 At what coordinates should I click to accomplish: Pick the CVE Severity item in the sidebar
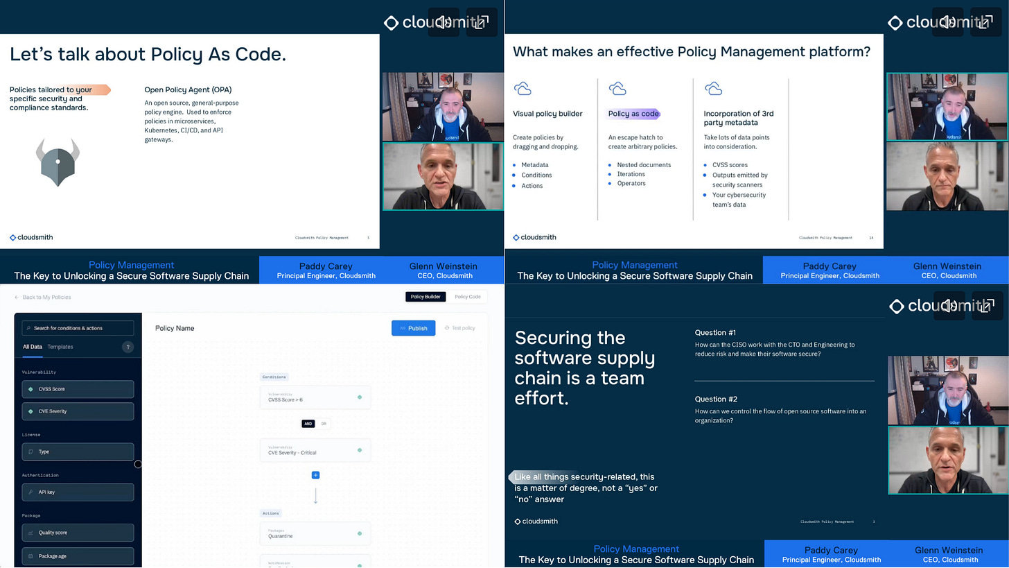pyautogui.click(x=78, y=411)
